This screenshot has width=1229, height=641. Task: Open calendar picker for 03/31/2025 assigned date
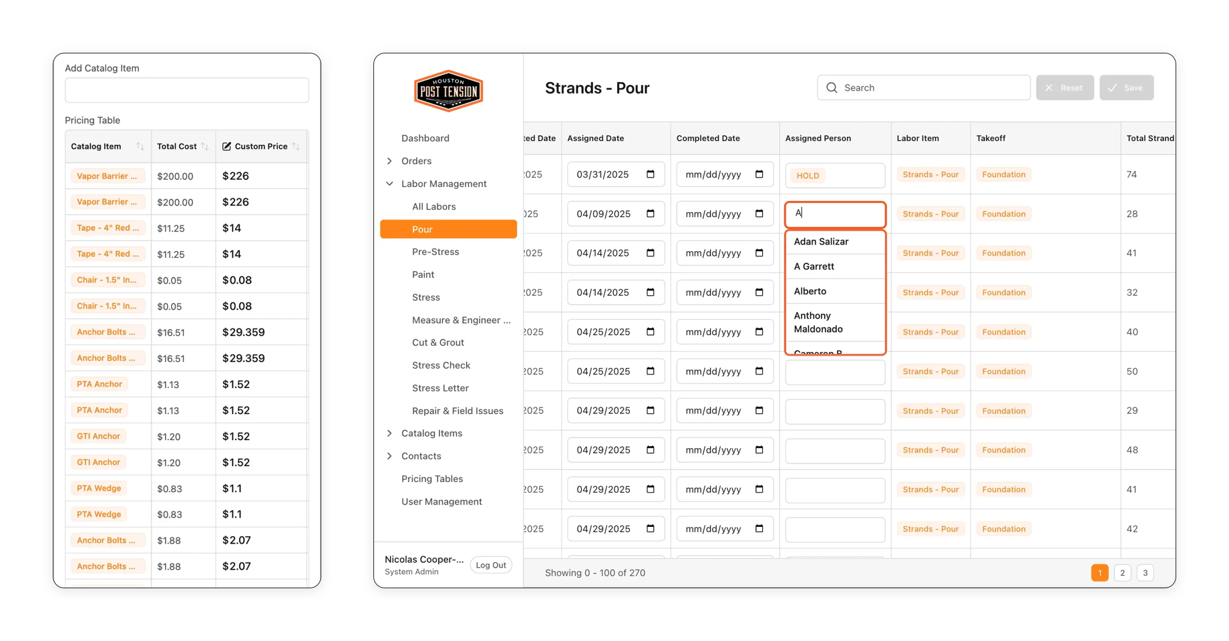point(651,174)
